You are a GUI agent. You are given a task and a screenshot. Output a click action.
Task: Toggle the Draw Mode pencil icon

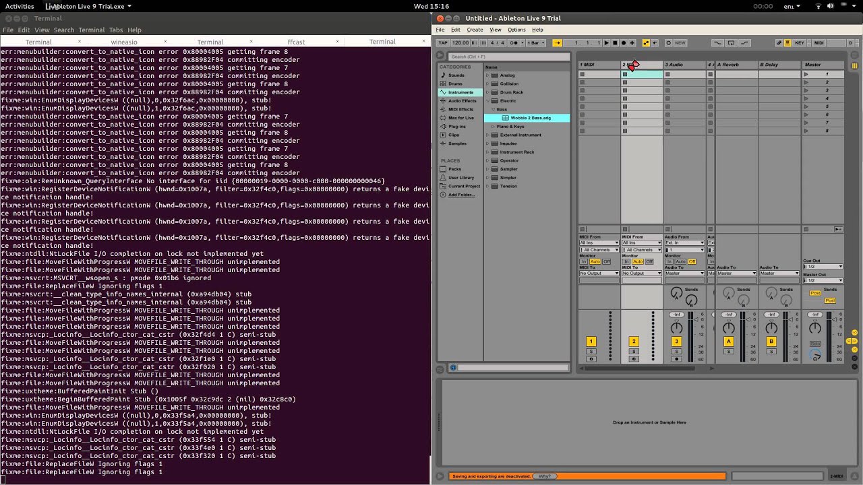pyautogui.click(x=779, y=42)
